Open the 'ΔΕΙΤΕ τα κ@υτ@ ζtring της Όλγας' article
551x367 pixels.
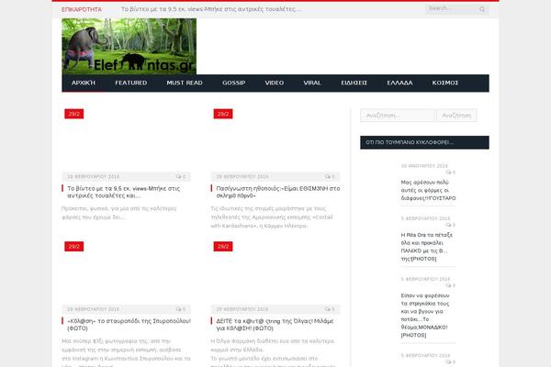point(275,324)
